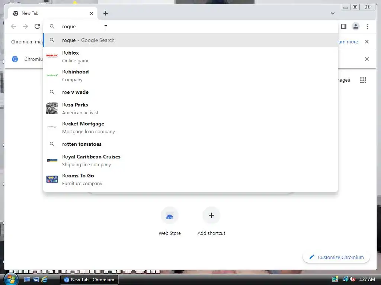381x285 pixels.
Task: Click the Images link
Action: (x=344, y=80)
